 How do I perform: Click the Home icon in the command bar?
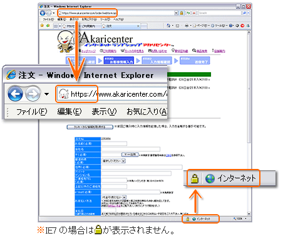coord(168,26)
